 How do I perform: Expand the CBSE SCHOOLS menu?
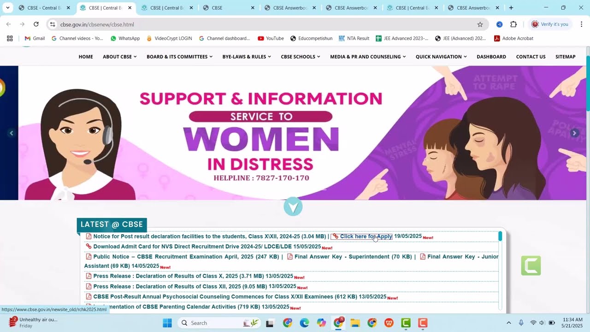[x=301, y=57]
